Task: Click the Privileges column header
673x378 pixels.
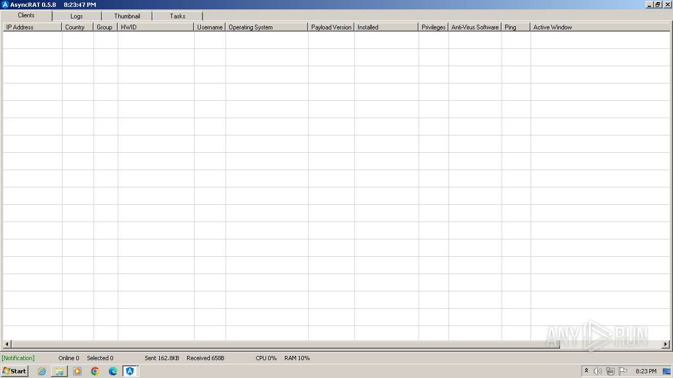Action: pyautogui.click(x=433, y=27)
